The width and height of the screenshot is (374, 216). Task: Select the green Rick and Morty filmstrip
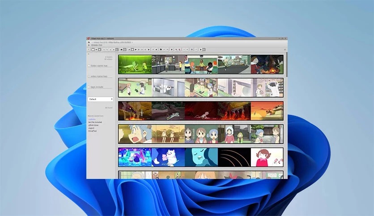201,64
